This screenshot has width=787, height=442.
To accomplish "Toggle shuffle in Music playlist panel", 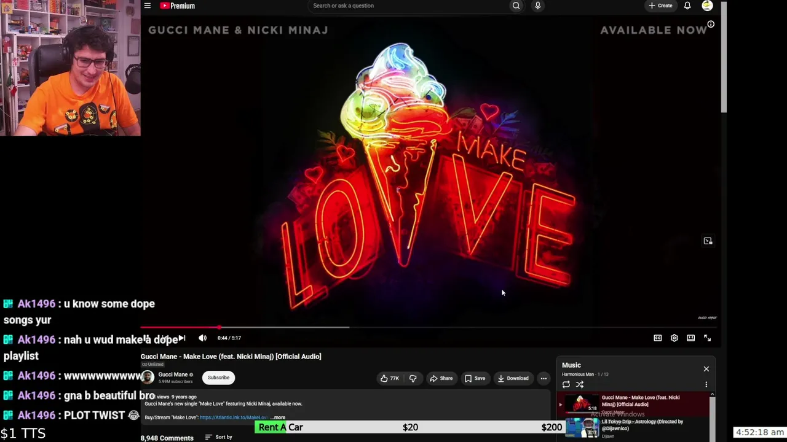I will pyautogui.click(x=580, y=384).
